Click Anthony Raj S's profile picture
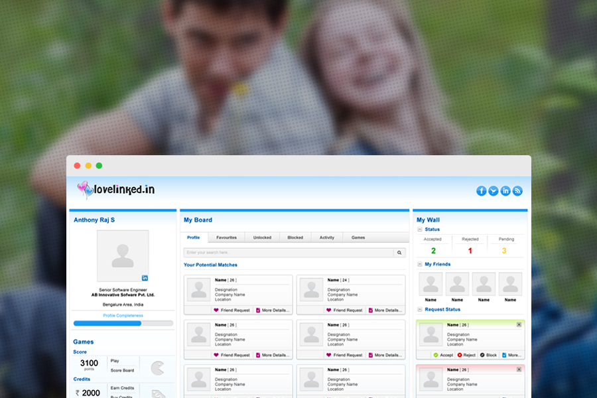Viewport: 597px width, 398px height. (x=123, y=255)
